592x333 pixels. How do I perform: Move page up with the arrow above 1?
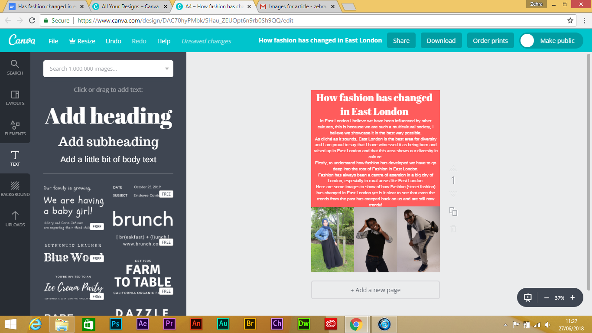pyautogui.click(x=453, y=168)
